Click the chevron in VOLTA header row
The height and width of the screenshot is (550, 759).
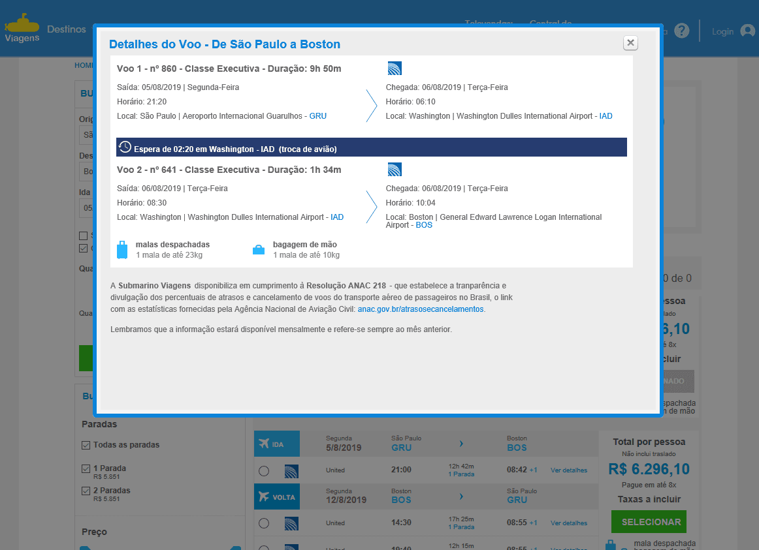point(461,497)
